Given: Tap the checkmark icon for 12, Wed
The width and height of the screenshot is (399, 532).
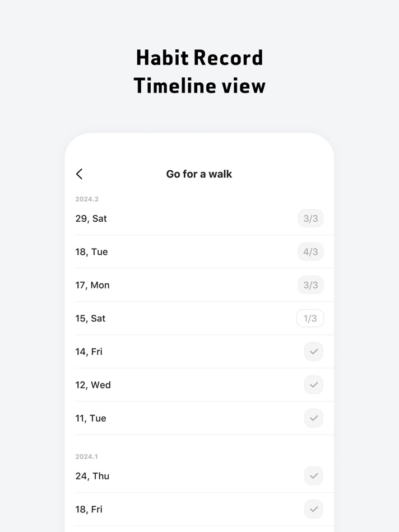Looking at the screenshot, I should (313, 385).
